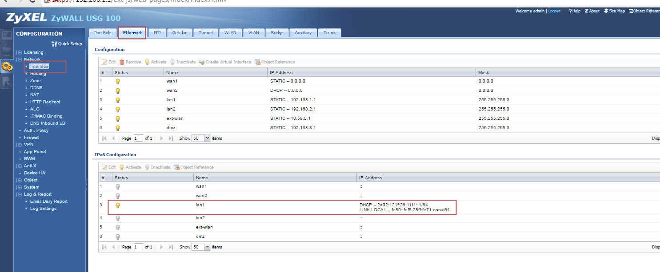The height and width of the screenshot is (272, 660).
Task: Click the Logout link
Action: [x=554, y=11]
